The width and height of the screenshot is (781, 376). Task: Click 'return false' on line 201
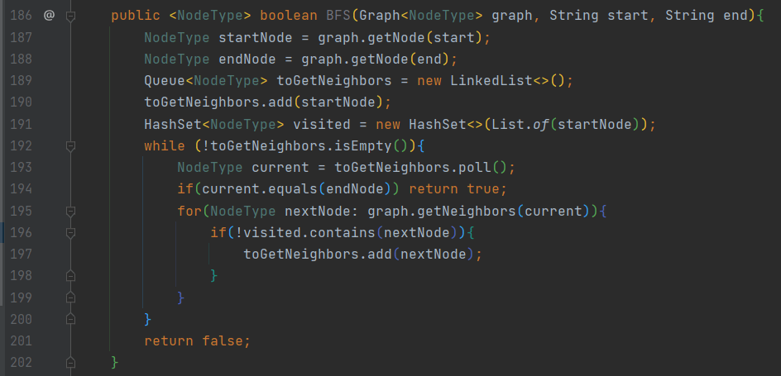pyautogui.click(x=197, y=340)
